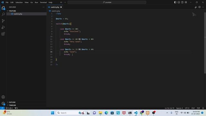Click the $marks = 95 line
Screen dimensions: 206x116
[x=62, y=19]
